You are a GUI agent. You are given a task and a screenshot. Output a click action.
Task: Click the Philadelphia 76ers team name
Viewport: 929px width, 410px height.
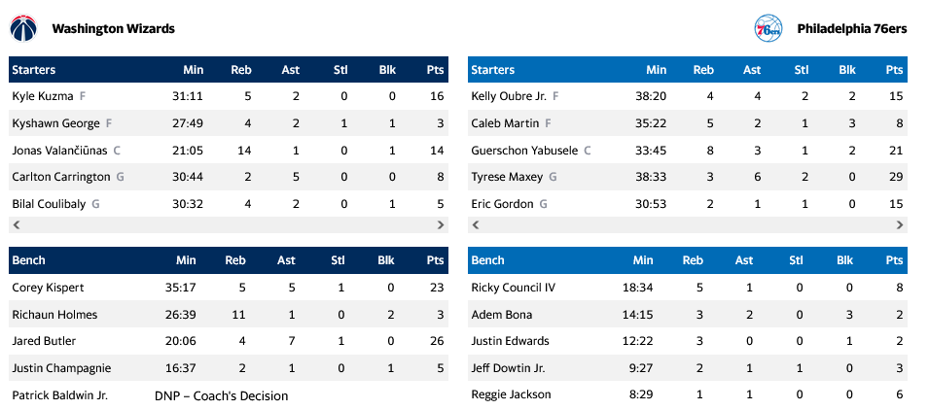click(x=851, y=29)
